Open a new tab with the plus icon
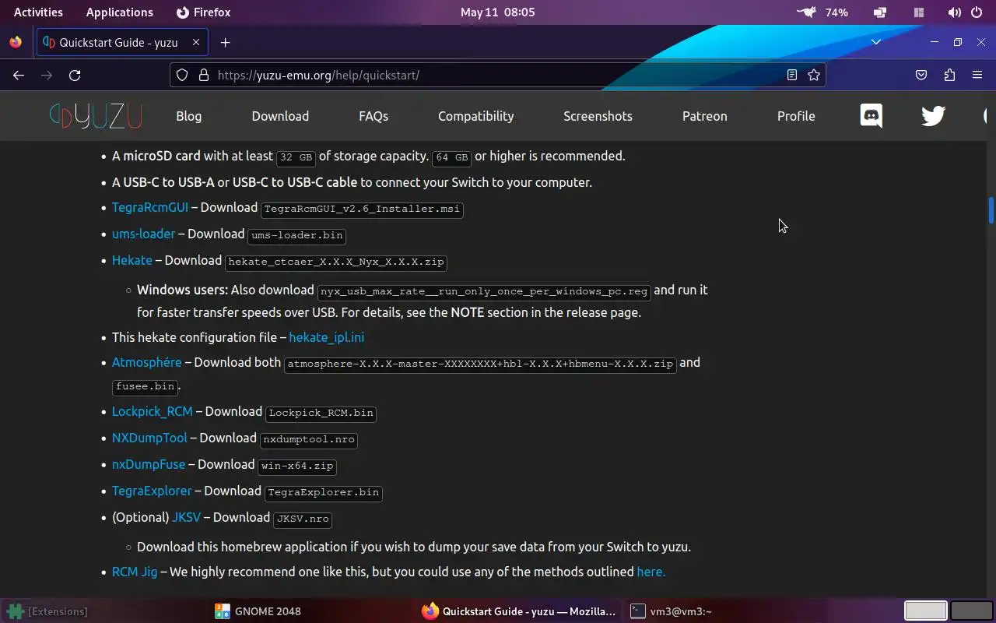Screen dimensions: 996x623 (225, 42)
